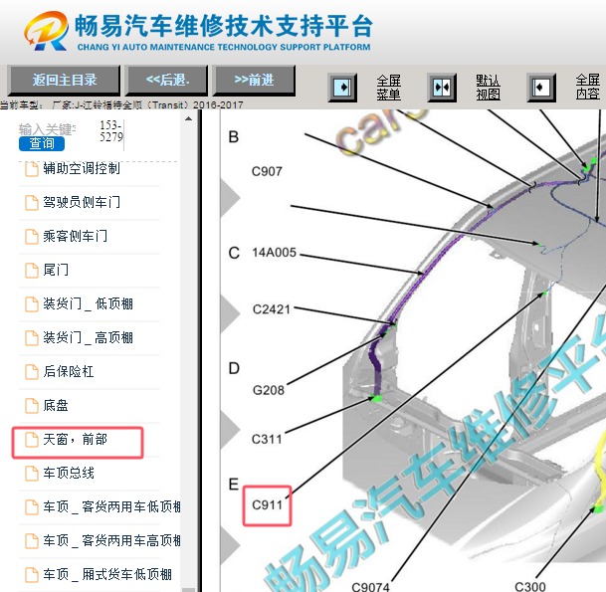Open the 辅助空调控制 document item
Screen dimensions: 606x592
[x=82, y=169]
